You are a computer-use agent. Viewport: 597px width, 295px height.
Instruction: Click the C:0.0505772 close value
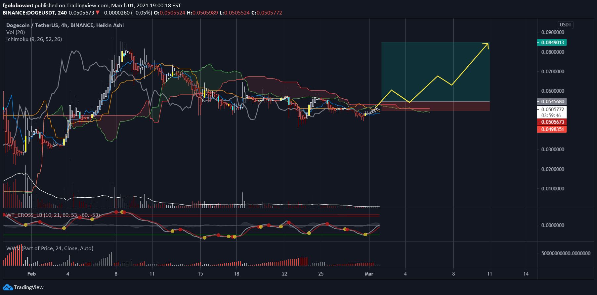267,13
